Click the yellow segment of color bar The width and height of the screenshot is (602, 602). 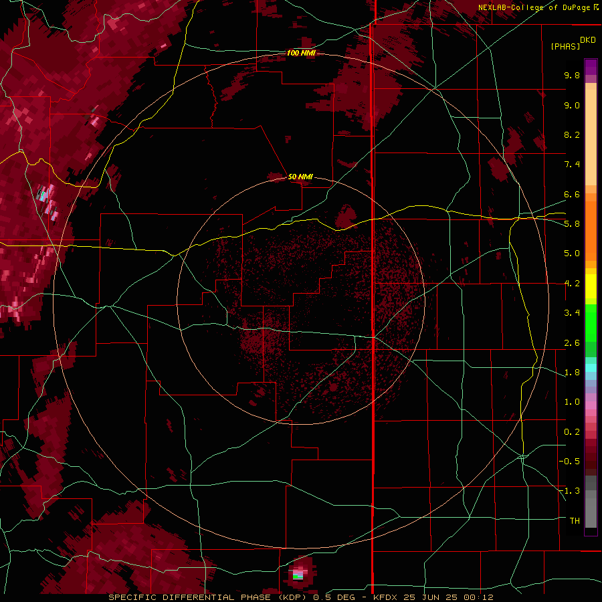point(591,286)
